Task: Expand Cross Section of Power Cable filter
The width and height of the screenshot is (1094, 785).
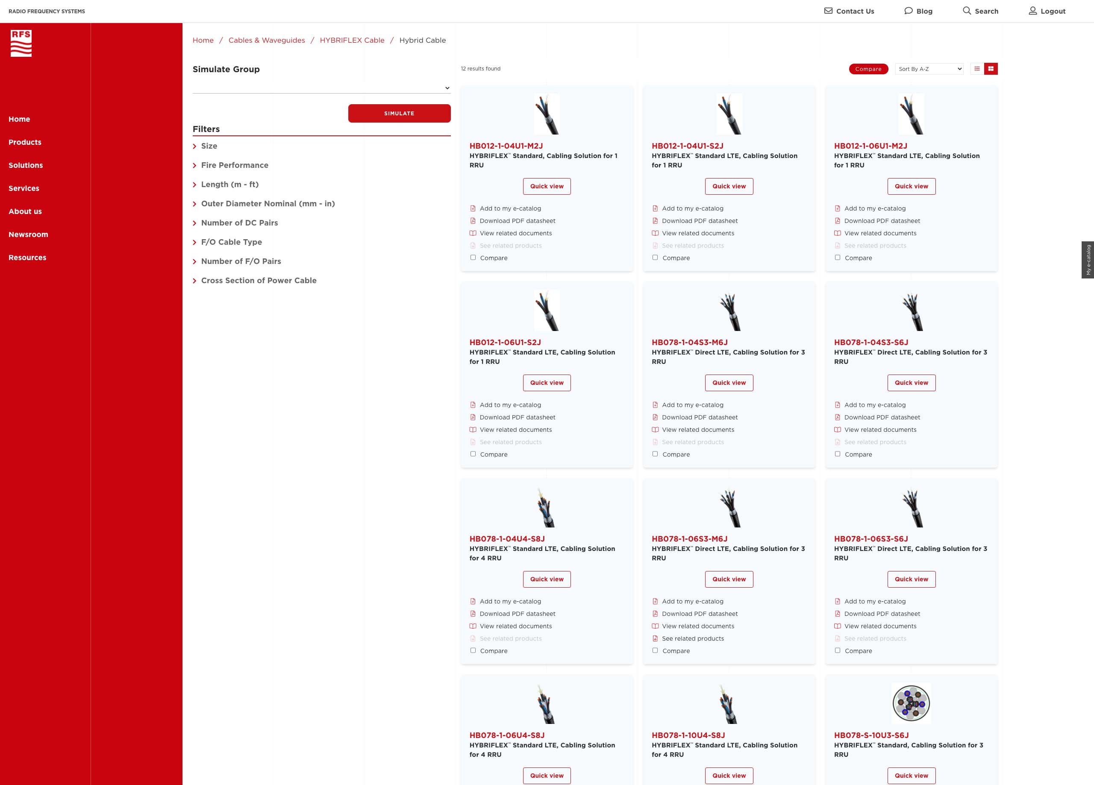Action: tap(255, 281)
